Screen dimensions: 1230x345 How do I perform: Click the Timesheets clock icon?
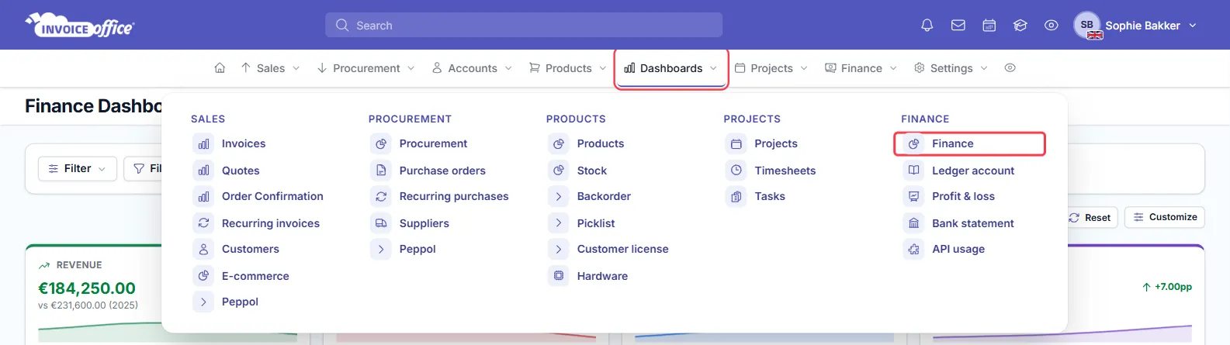(x=736, y=171)
